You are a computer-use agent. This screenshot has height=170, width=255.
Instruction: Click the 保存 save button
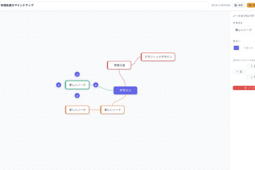coord(238,5)
